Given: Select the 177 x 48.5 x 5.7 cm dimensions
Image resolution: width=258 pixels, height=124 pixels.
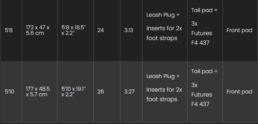Looking at the screenshot, I should tap(38, 92).
